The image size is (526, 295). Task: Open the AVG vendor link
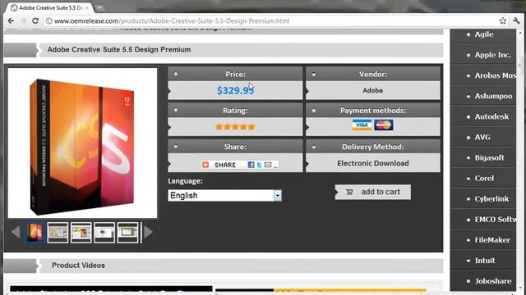click(x=482, y=137)
